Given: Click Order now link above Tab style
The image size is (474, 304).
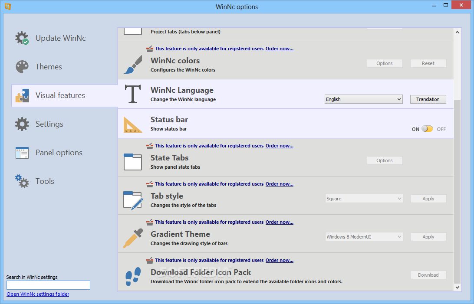Looking at the screenshot, I should coord(280,184).
